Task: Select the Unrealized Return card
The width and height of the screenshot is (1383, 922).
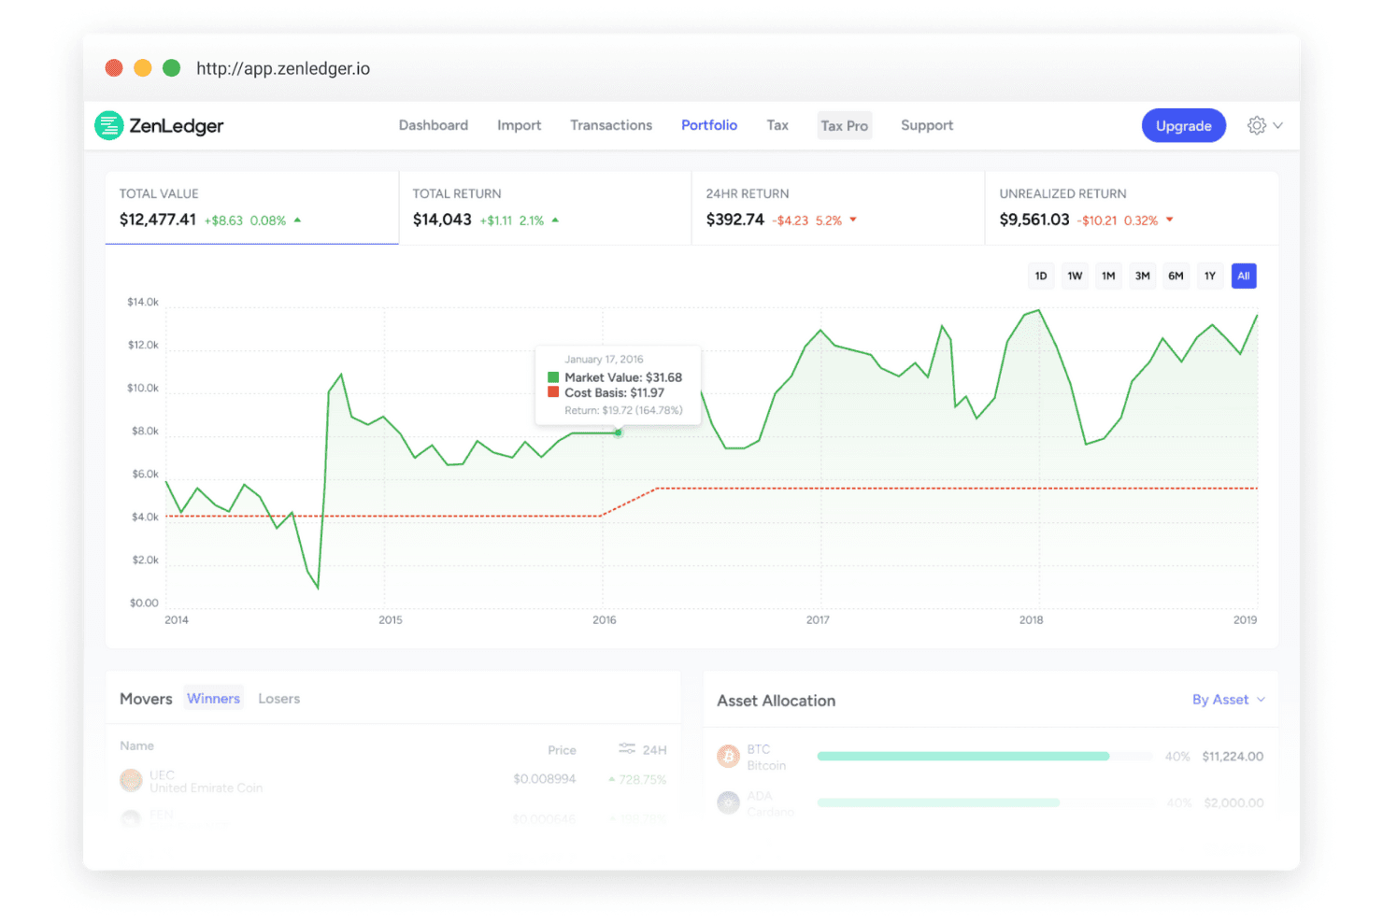Action: click(1132, 207)
